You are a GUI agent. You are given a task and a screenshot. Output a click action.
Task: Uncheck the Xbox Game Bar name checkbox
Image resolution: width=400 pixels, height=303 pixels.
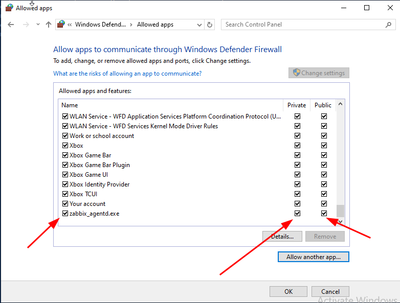click(65, 155)
